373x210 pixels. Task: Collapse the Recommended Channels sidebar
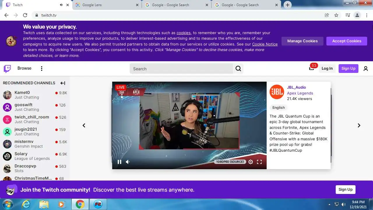coord(63,83)
